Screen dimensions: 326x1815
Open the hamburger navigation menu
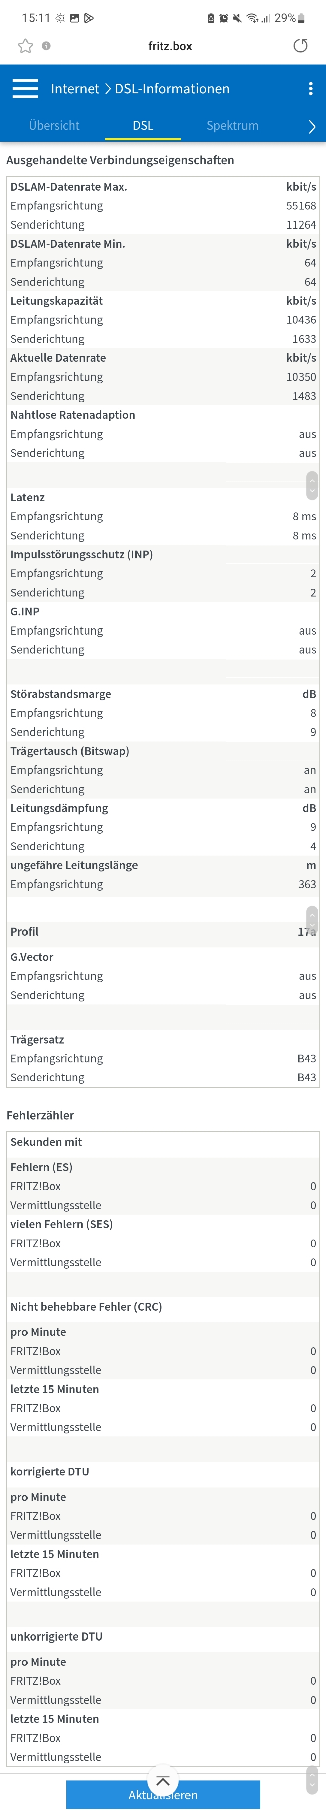pyautogui.click(x=25, y=88)
